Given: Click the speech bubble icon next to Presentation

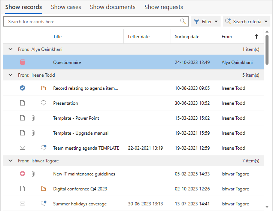Looking at the screenshot, I should [43, 103].
